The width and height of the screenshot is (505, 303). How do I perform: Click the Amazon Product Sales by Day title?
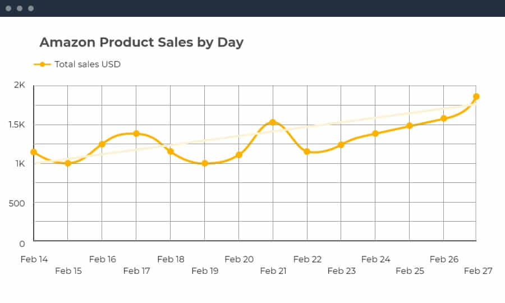(141, 43)
